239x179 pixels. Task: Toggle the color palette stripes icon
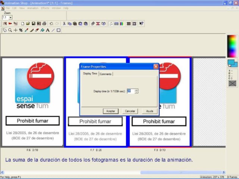click(x=122, y=23)
